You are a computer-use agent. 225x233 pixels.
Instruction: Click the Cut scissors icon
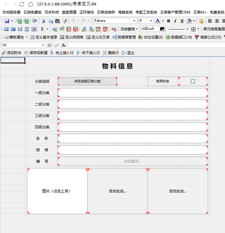click(44, 21)
